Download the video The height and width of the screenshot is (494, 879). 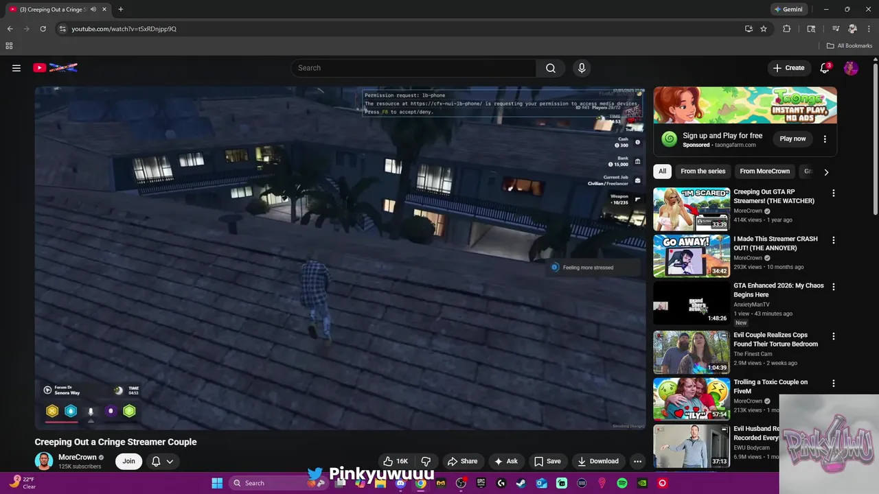[x=598, y=461]
